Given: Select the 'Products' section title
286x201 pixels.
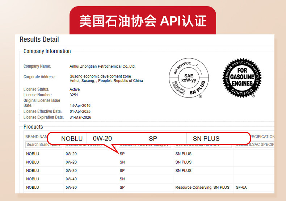Looking at the screenshot, I should click(x=33, y=127).
